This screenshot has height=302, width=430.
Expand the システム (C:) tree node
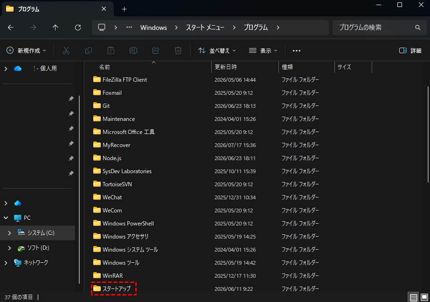[10, 233]
